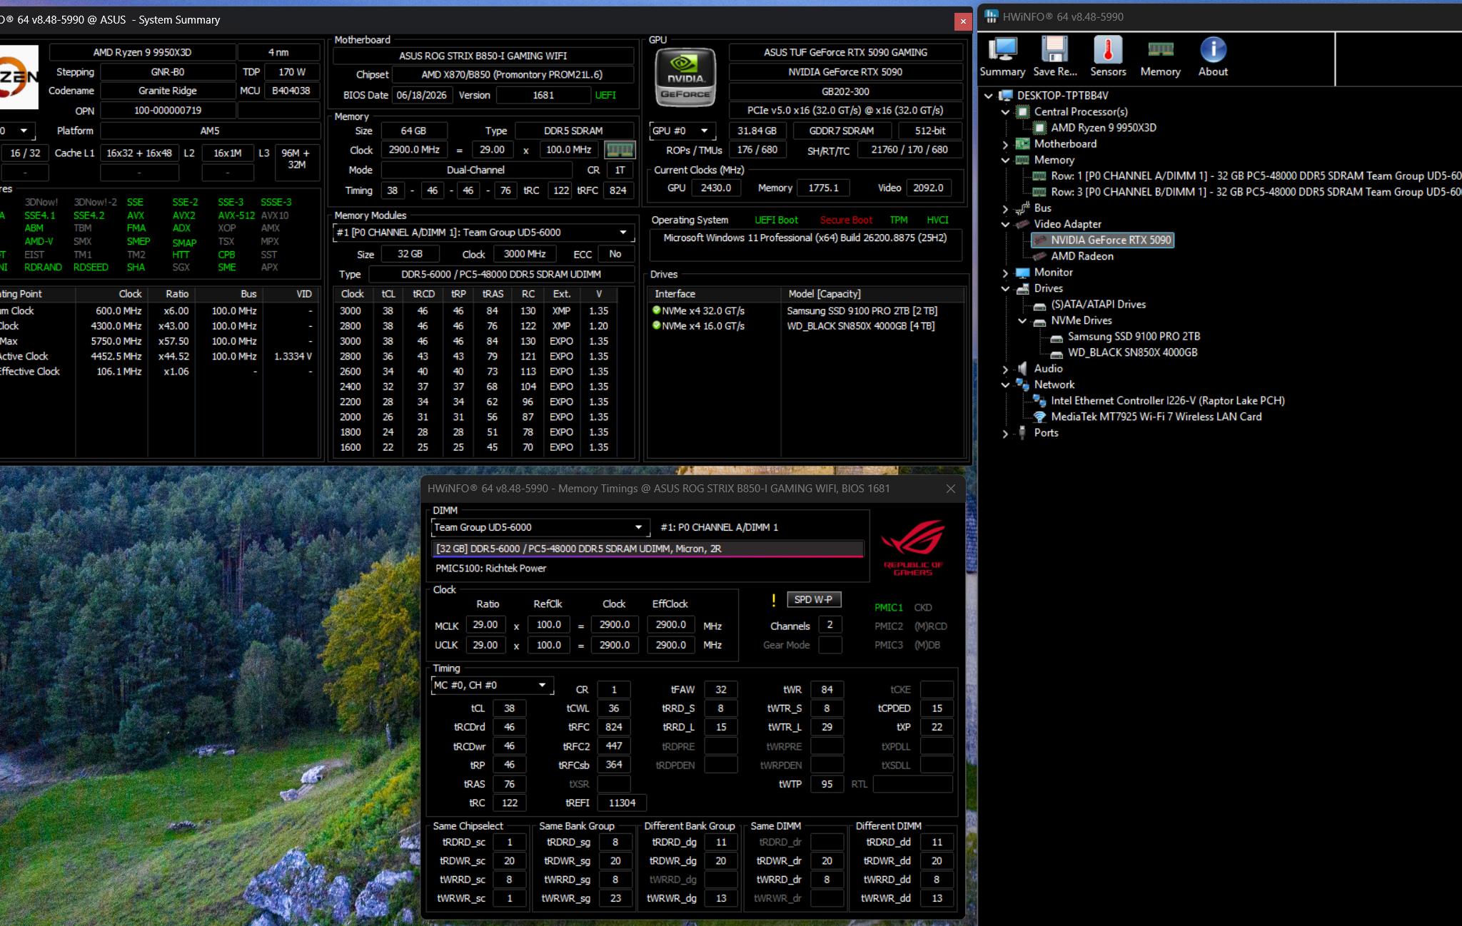Click the Intel Ethernet Controller icon

point(1040,401)
